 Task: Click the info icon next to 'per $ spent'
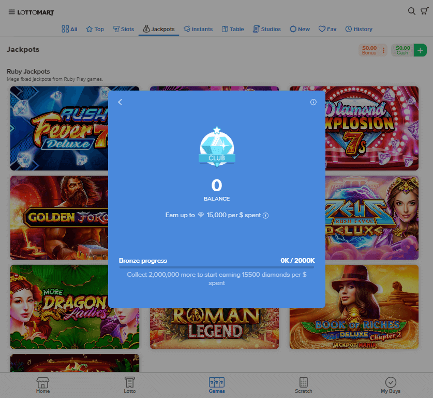pos(265,216)
